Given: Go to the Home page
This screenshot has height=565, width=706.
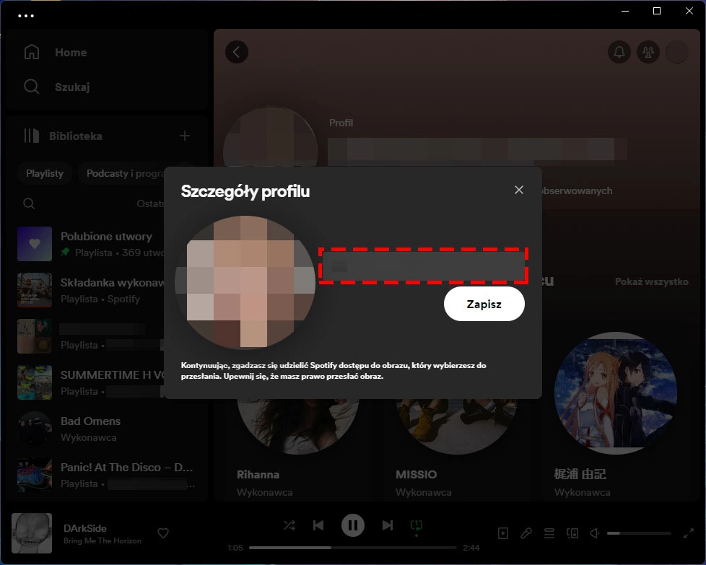Looking at the screenshot, I should pos(71,52).
